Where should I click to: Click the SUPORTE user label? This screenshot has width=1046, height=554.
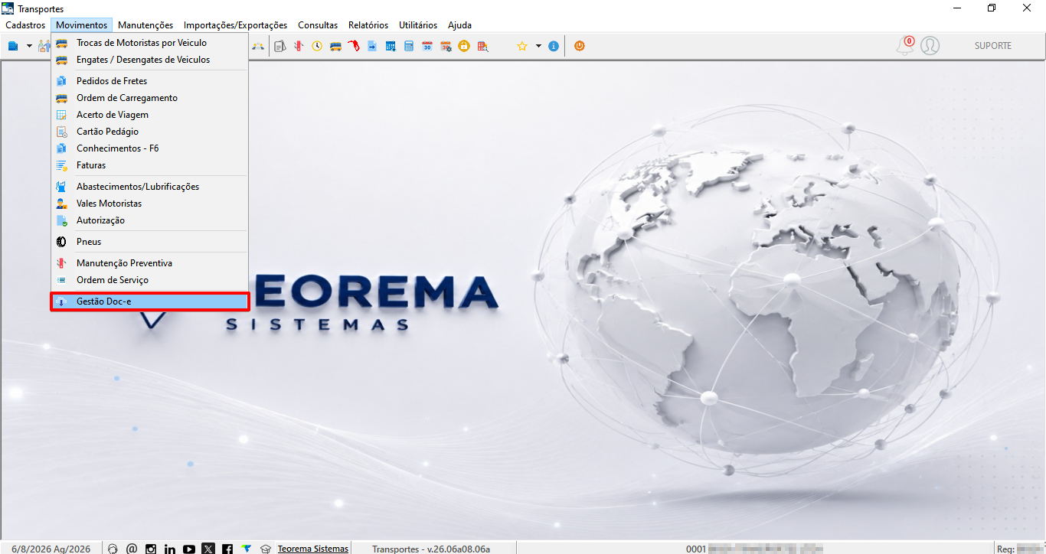(x=993, y=46)
